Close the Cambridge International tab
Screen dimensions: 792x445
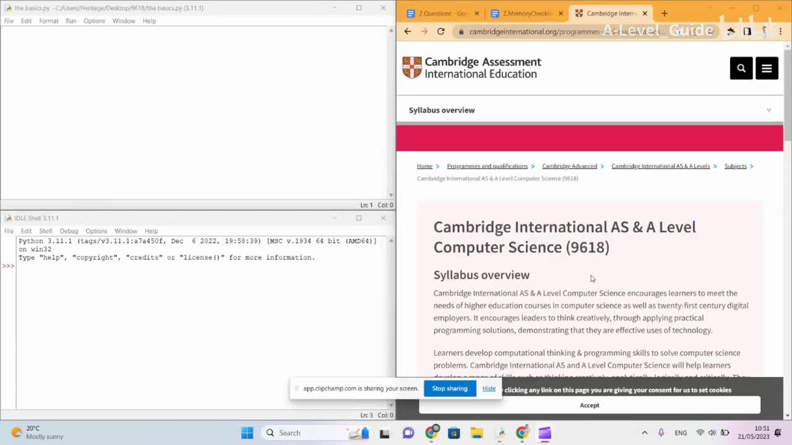(645, 13)
